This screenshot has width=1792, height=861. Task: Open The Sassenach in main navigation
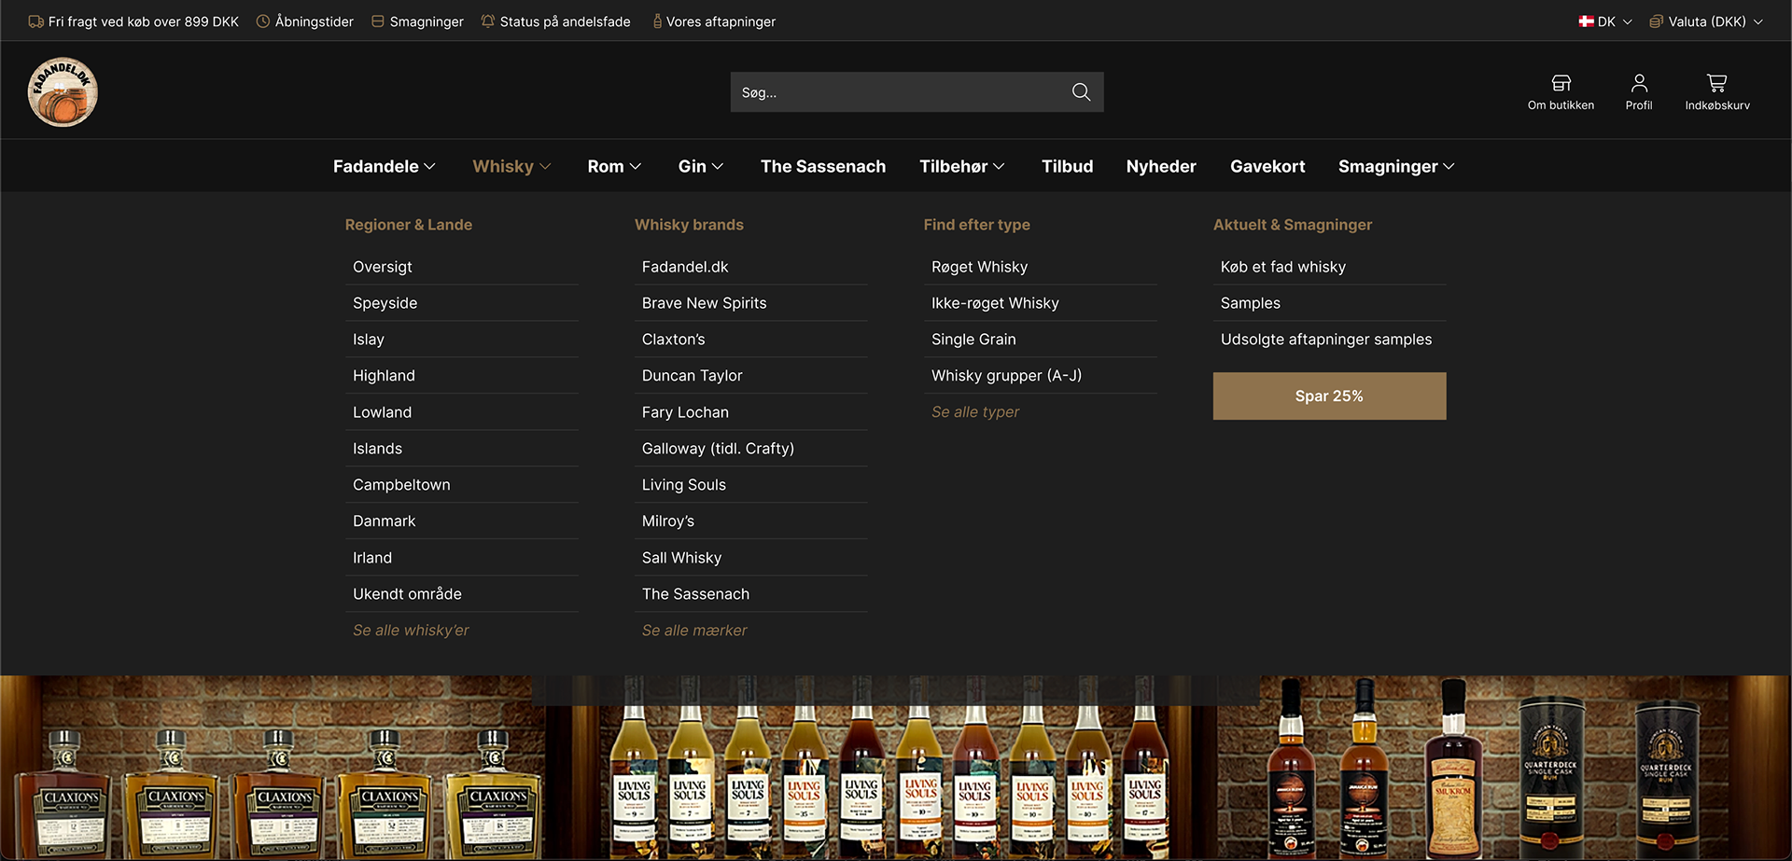point(823,166)
